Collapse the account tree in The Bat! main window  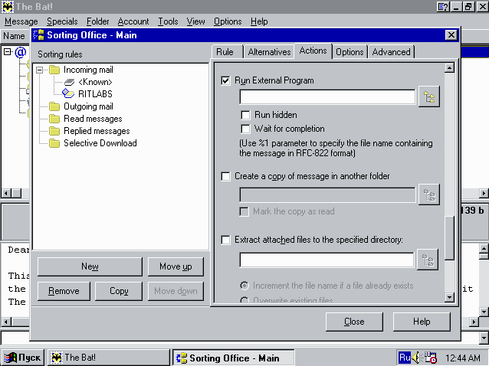(7, 52)
